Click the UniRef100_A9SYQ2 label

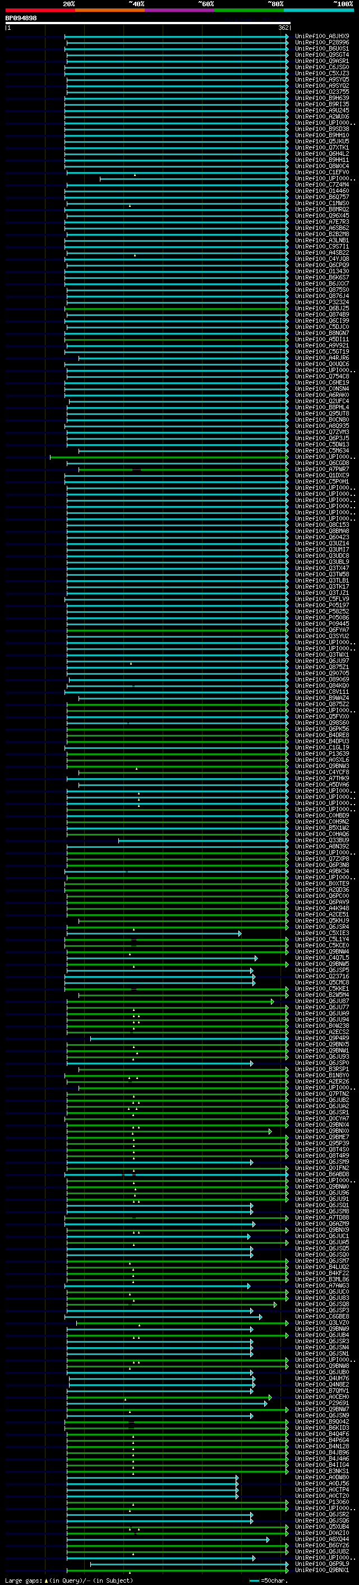322,85
